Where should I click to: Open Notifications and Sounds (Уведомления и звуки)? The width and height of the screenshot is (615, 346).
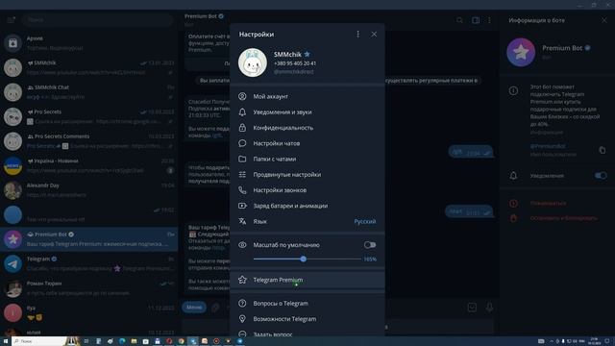[307, 111]
